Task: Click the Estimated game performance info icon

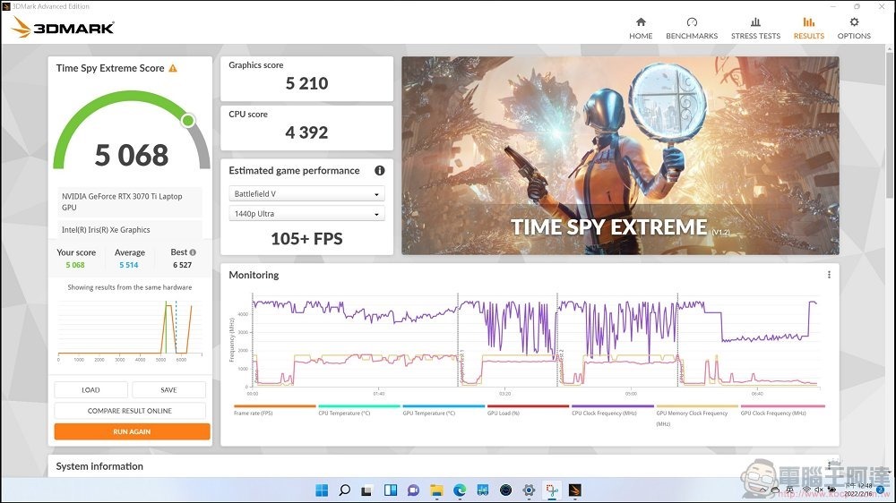Action: tap(379, 171)
